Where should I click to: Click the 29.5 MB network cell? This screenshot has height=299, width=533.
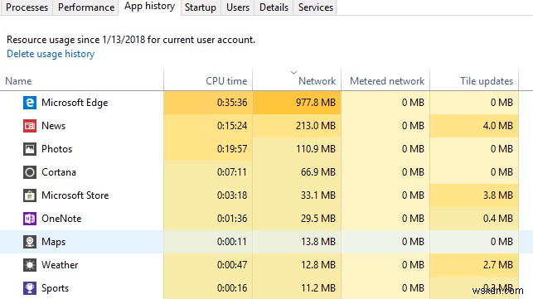tap(297, 219)
